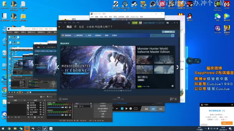
Task: Open the WeGame desktop shortcut
Action: pyautogui.click(x=171, y=5)
